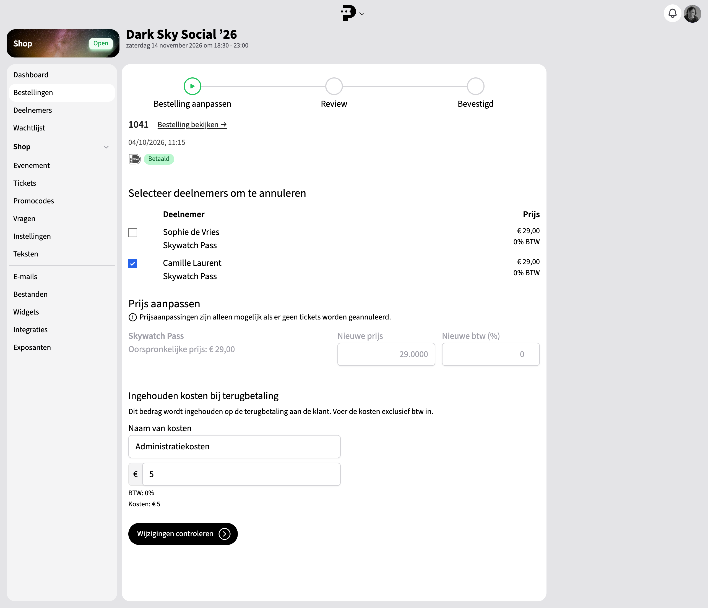Viewport: 708px width, 608px height.
Task: Open Teksten
Action: 62,254
